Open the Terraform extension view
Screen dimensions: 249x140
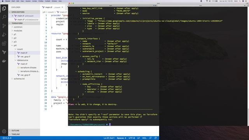click(x=4, y=52)
